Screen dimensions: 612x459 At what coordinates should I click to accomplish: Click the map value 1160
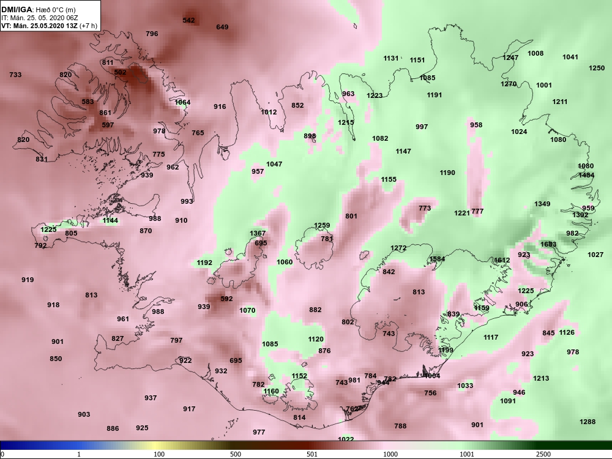pyautogui.click(x=271, y=391)
